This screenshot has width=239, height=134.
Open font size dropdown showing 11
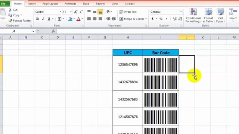coord(71,12)
